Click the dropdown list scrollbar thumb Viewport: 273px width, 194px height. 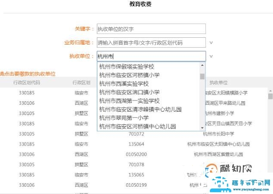(x=202, y=76)
